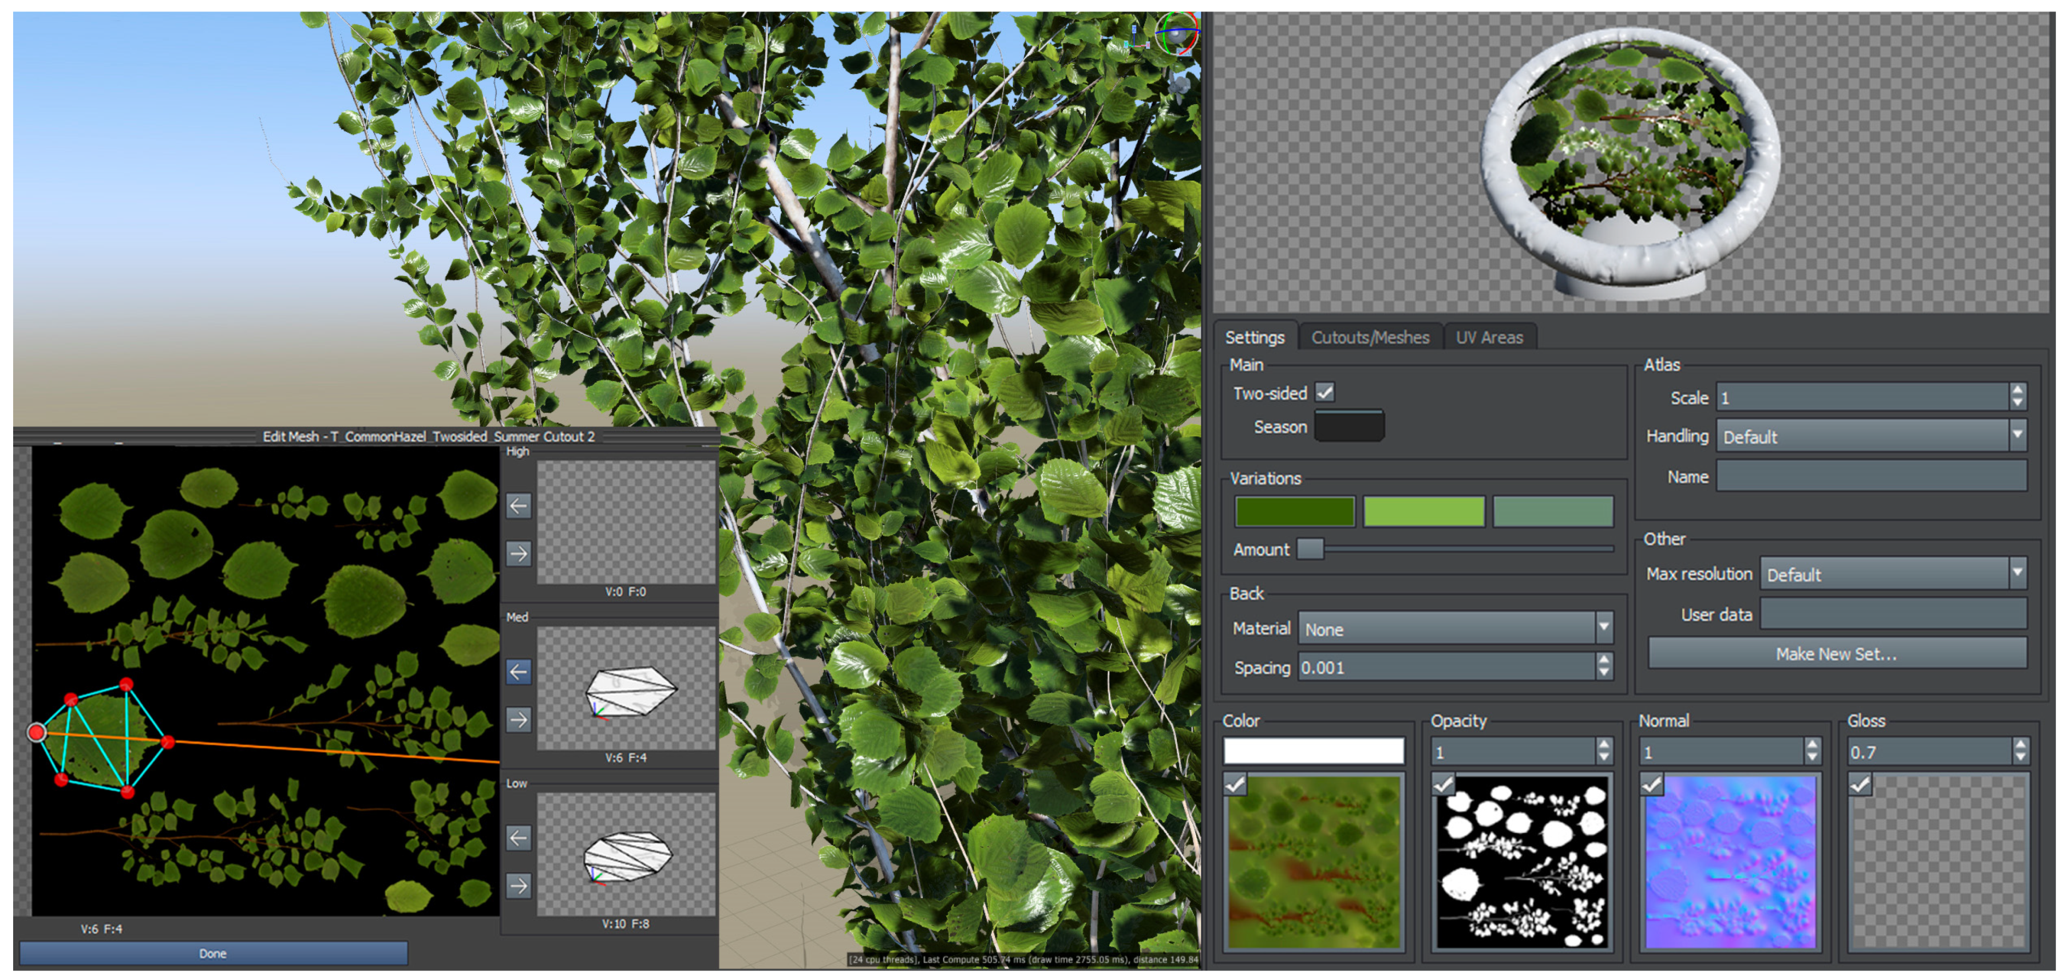
Task: Open the Atlas Handling dropdown
Action: [x=1871, y=436]
